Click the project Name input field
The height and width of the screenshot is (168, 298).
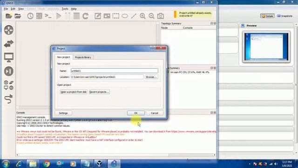point(115,71)
